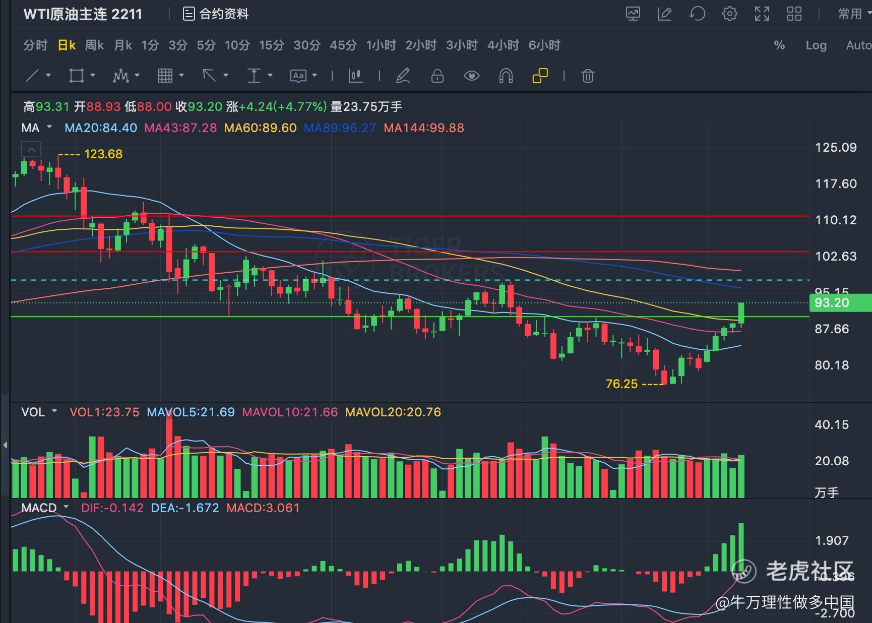
Task: Click the MAVOL5:21.69 label
Action: pyautogui.click(x=191, y=412)
